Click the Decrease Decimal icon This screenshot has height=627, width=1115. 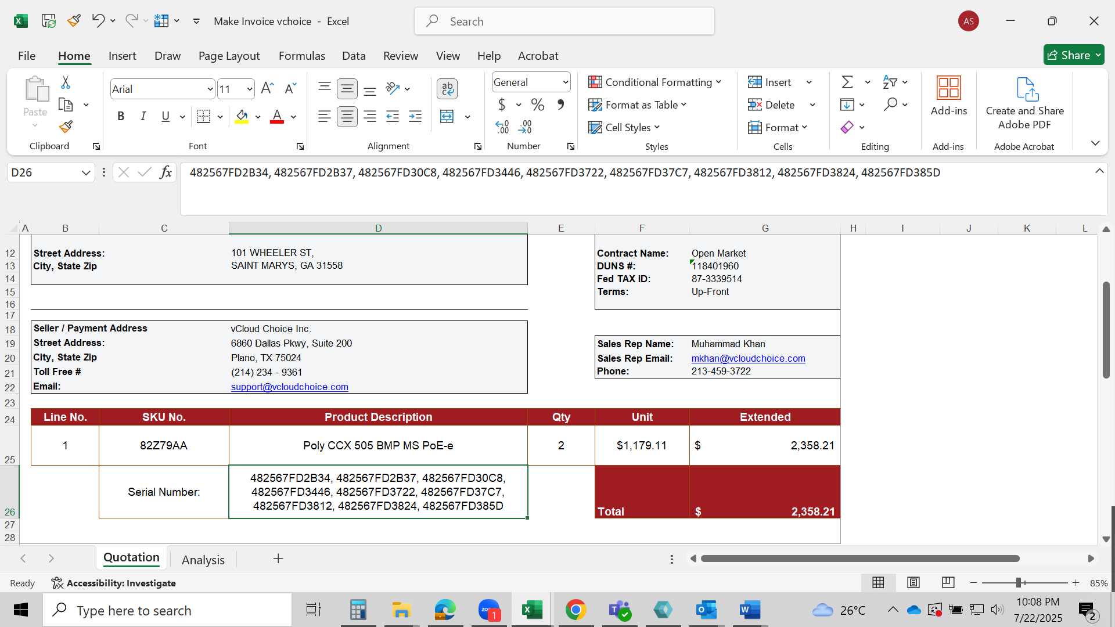click(x=525, y=127)
